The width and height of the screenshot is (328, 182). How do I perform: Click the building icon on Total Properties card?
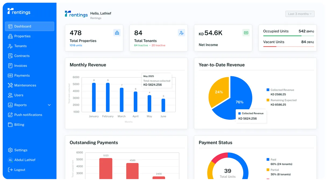pos(117,33)
